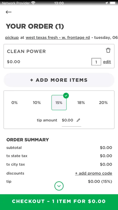Change the west texas fresh location
The image size is (118, 210).
pyautogui.click(x=58, y=38)
